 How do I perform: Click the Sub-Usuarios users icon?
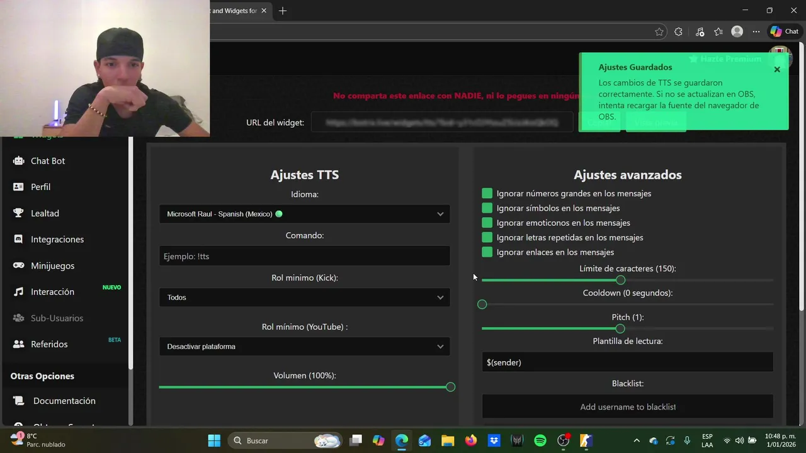coord(18,318)
